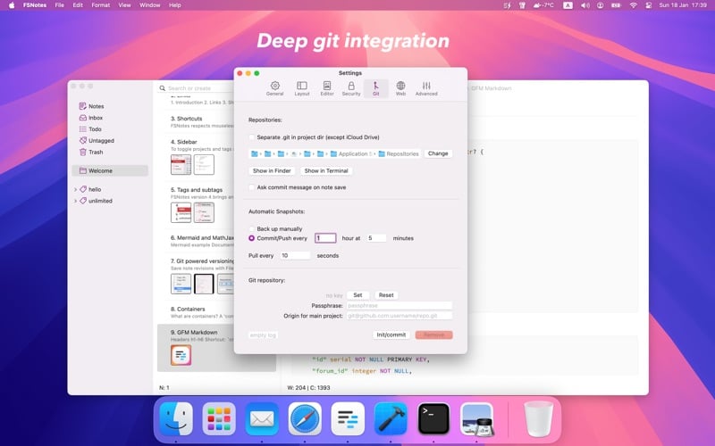Click the Show in Terminal button
Image resolution: width=715 pixels, height=446 pixels.
click(326, 170)
